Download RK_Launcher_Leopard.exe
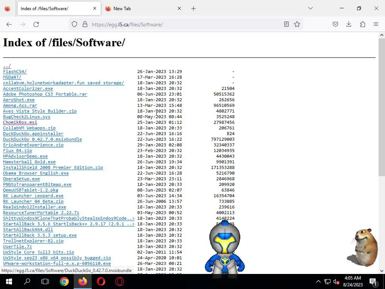Viewport: 385px width, 289px height. (x=33, y=196)
